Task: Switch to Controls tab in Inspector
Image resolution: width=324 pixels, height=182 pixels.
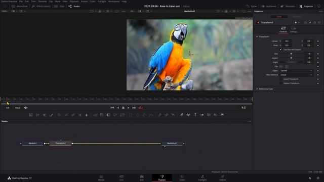Action: pyautogui.click(x=283, y=29)
